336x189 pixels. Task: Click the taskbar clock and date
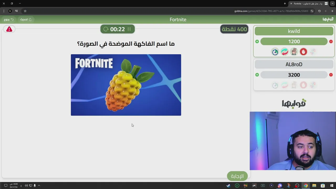14,186
